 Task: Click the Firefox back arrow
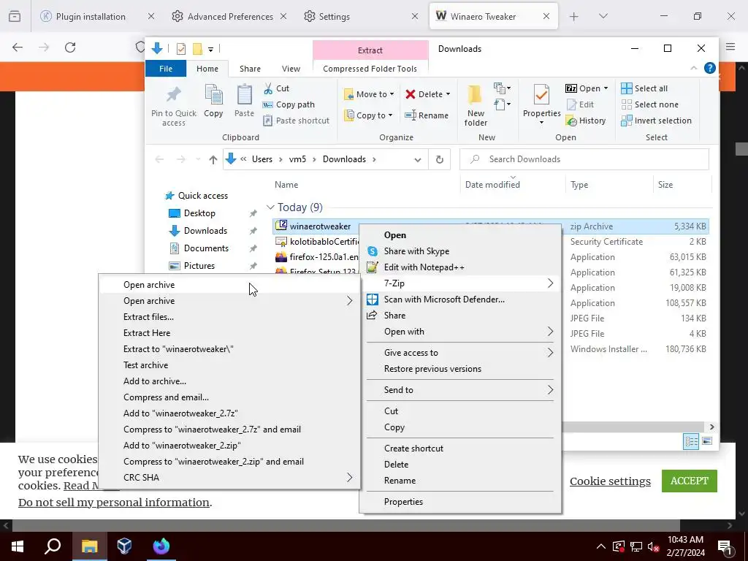[18, 47]
